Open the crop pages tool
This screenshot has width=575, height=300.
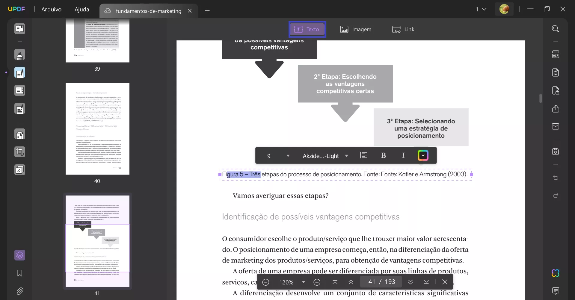tap(19, 152)
